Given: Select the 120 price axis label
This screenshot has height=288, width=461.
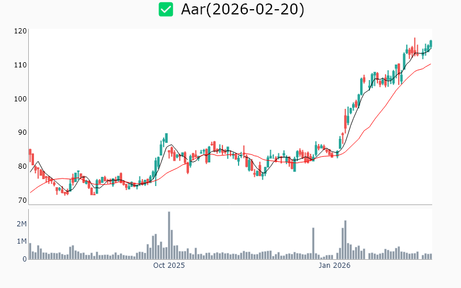Looking at the screenshot, I should [20, 31].
